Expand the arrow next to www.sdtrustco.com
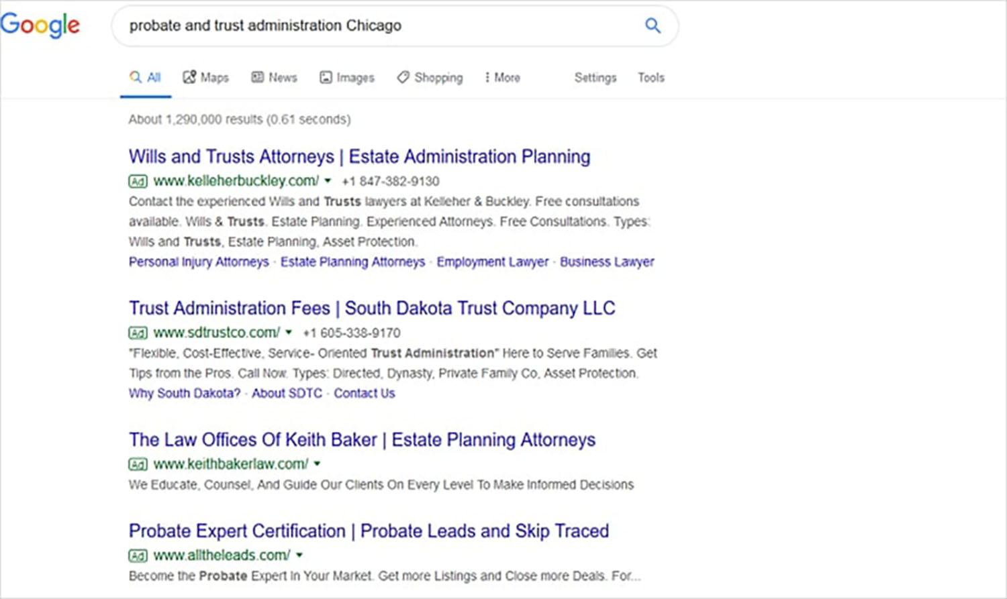This screenshot has width=1007, height=599. point(289,332)
